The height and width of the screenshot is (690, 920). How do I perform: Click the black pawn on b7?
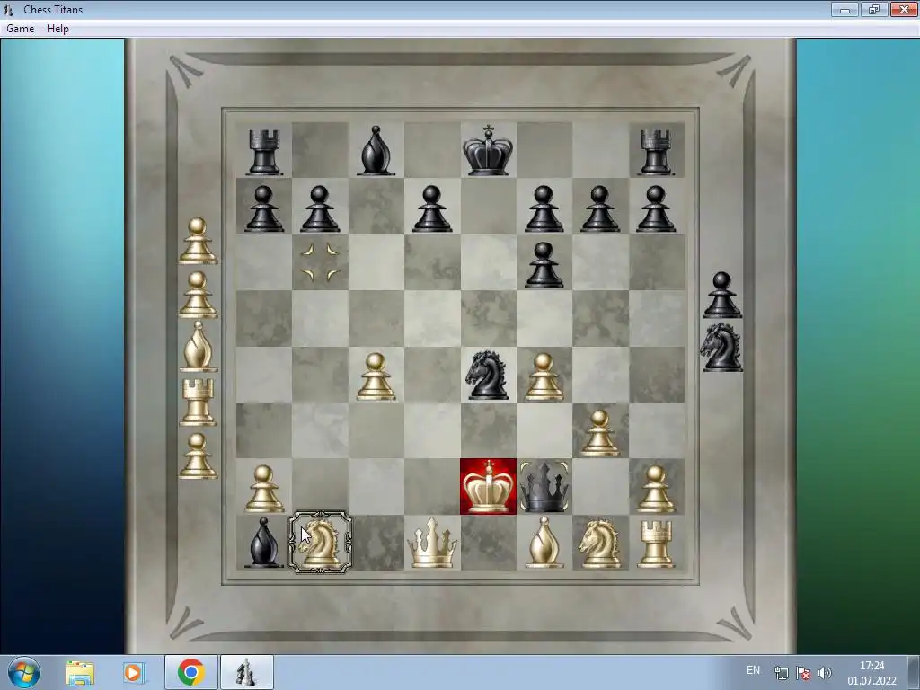point(320,208)
